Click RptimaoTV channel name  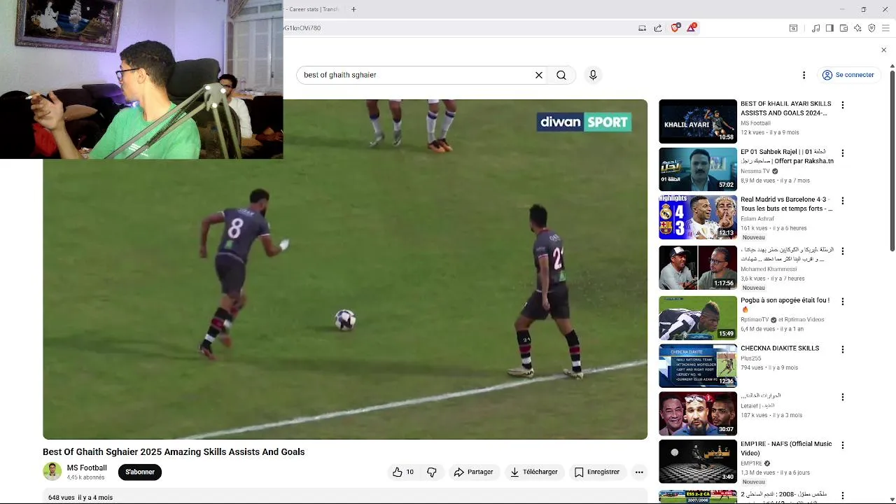(755, 320)
